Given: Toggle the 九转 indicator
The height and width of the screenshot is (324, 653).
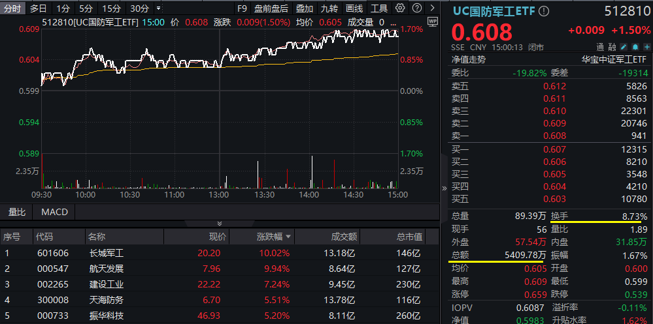Looking at the screenshot, I should tap(329, 8).
